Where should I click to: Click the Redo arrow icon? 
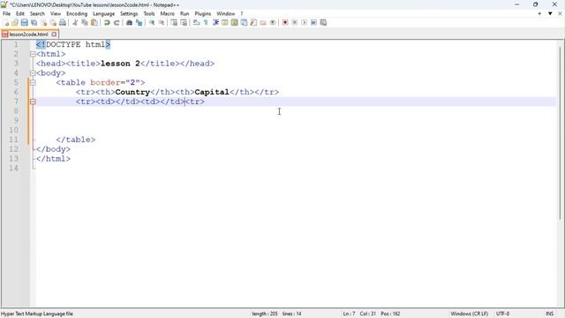(x=117, y=23)
